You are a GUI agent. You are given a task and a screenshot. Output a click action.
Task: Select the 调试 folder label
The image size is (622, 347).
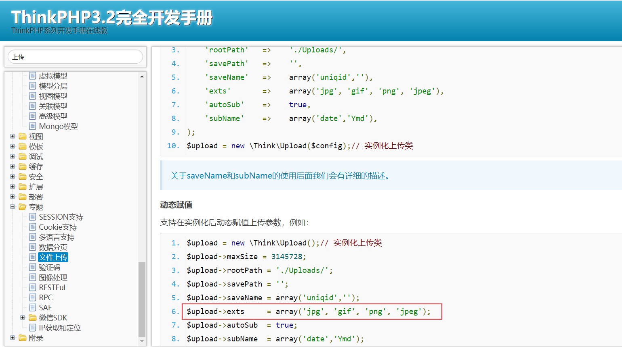coord(36,156)
